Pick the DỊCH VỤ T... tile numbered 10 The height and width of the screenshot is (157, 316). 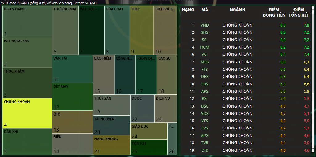tap(165, 30)
